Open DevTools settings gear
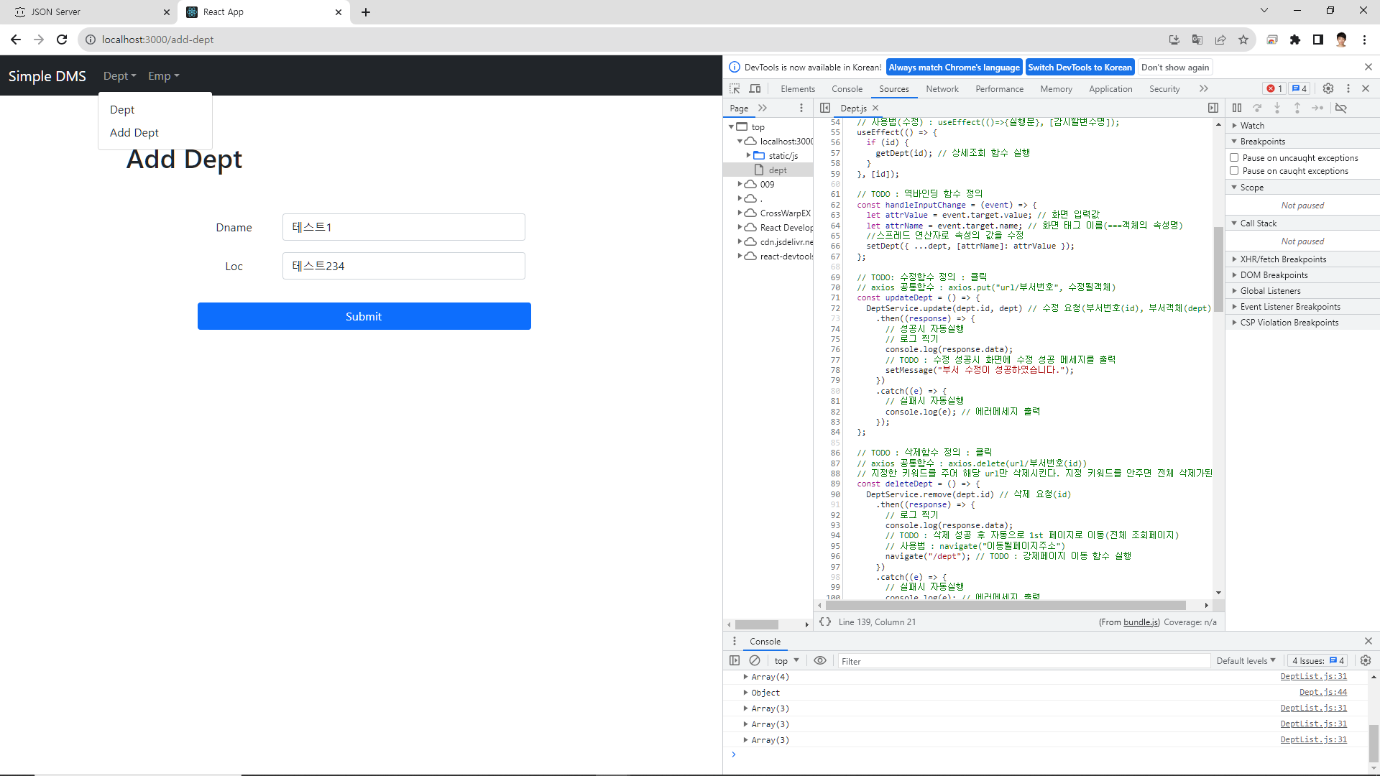The width and height of the screenshot is (1380, 776). tap(1328, 88)
